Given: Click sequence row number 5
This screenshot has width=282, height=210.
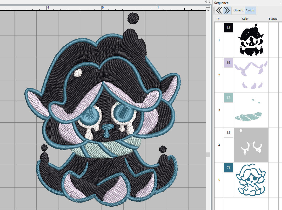Looking at the screenshot, I should point(219,180).
